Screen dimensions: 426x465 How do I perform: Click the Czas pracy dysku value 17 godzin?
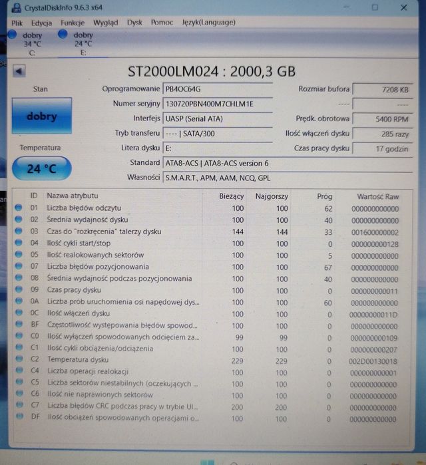pos(382,148)
